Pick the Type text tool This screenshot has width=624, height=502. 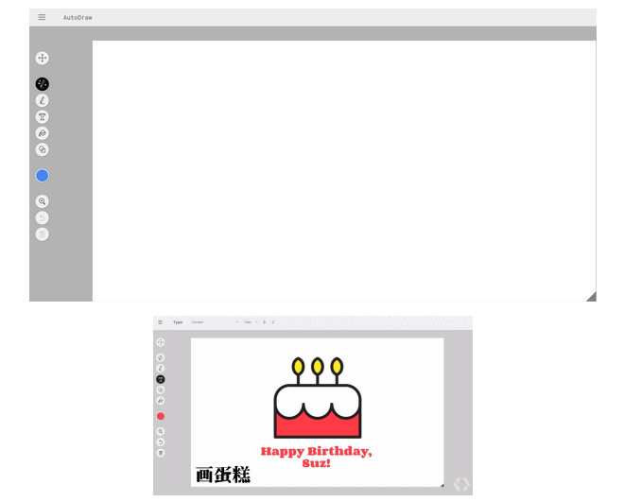[42, 117]
